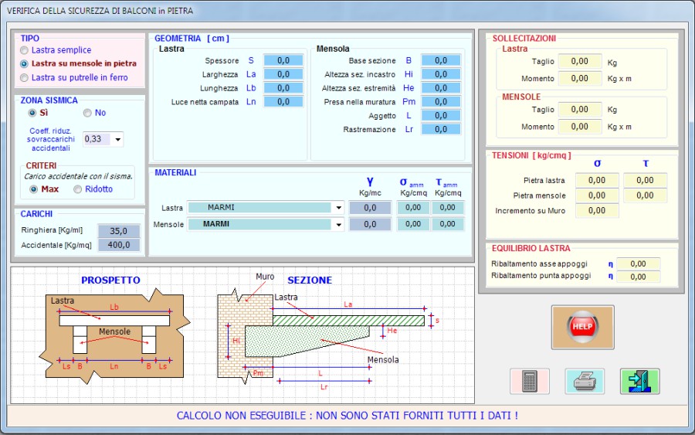Click the MATERIALI group title

pyautogui.click(x=175, y=172)
